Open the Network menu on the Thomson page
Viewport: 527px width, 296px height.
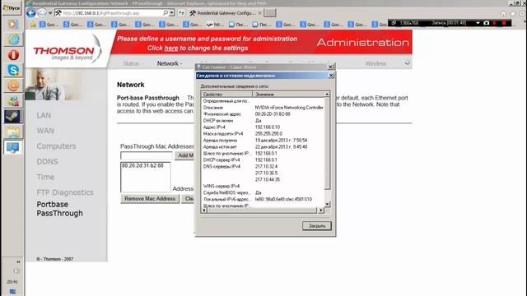170,63
